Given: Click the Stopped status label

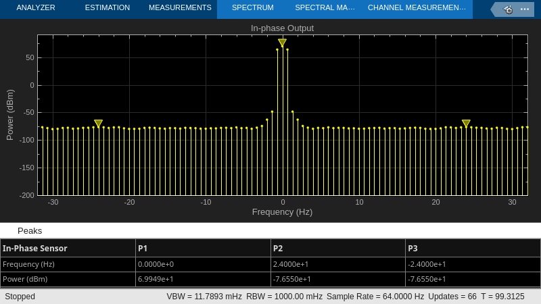Looking at the screenshot, I should pos(20,297).
